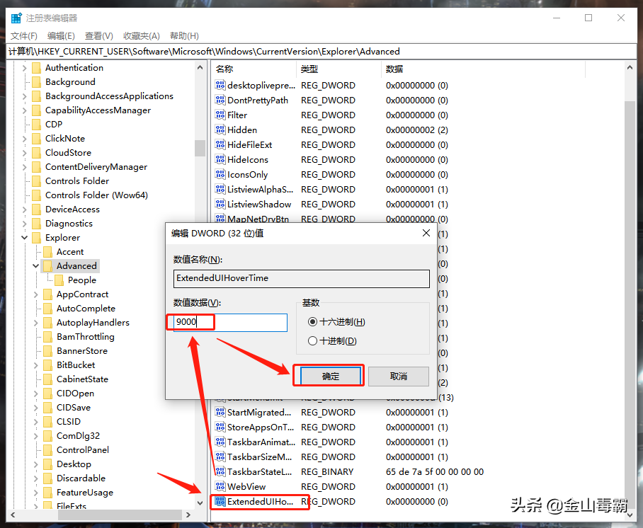Click the CDP folder icon

[37, 124]
